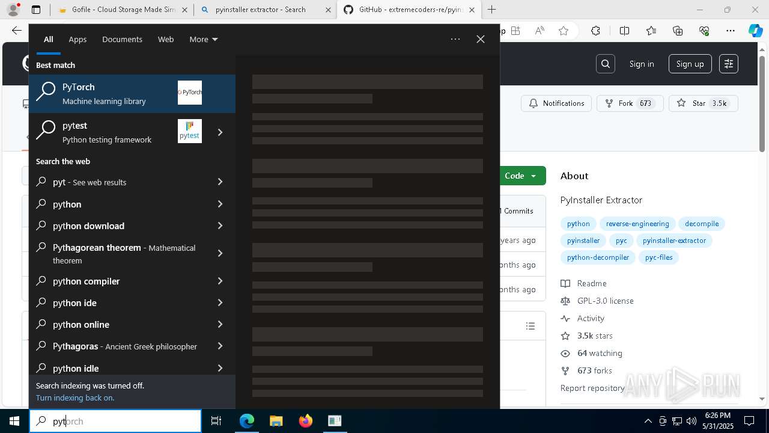Switch to the Apps search tab
The image size is (769, 433).
78,39
